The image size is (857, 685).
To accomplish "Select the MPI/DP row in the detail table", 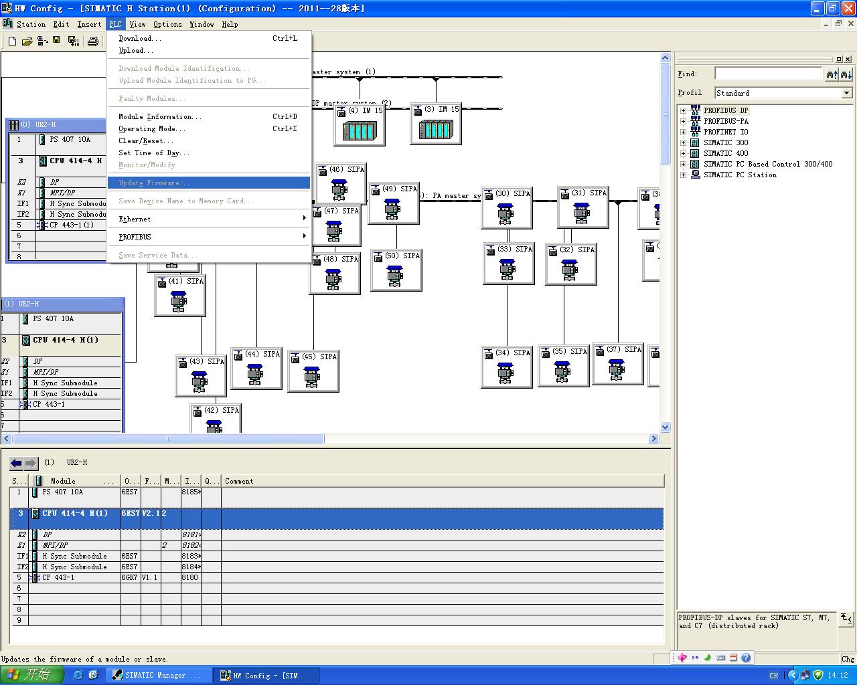I will 337,545.
